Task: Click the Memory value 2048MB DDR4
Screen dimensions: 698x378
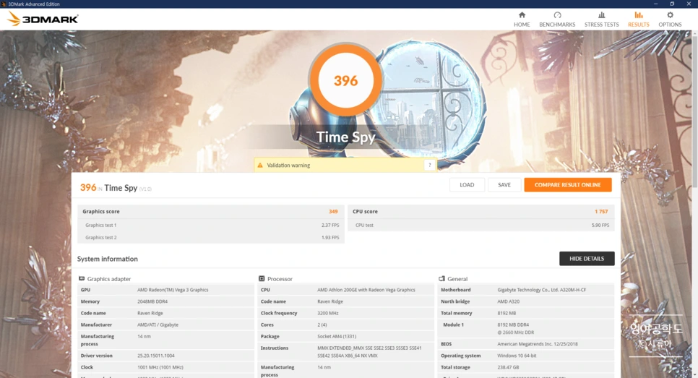Action: [152, 301]
